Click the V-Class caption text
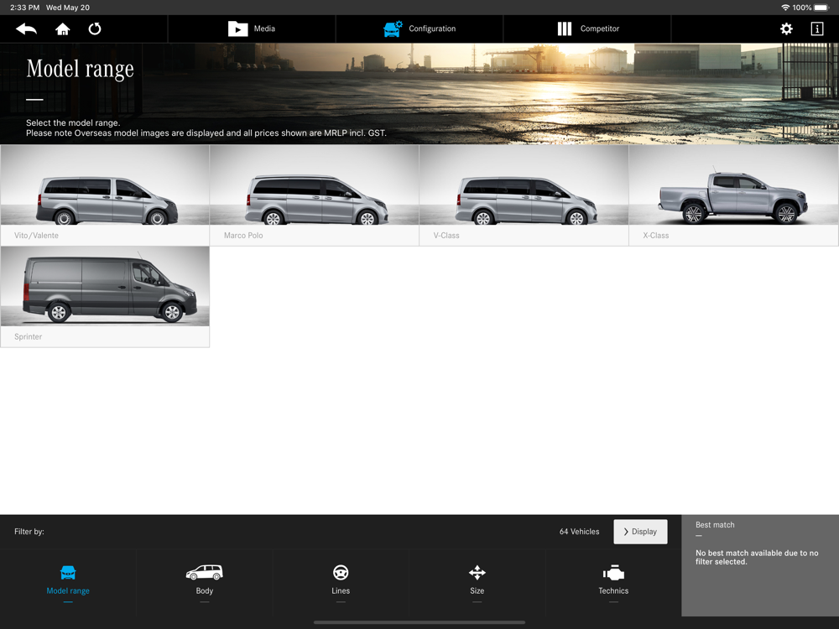The width and height of the screenshot is (839, 629). 446,236
